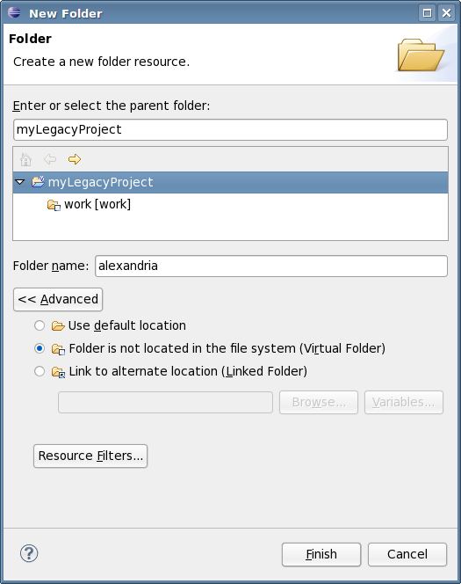Select the Virtual Folder radio button
The image size is (461, 584).
(40, 348)
